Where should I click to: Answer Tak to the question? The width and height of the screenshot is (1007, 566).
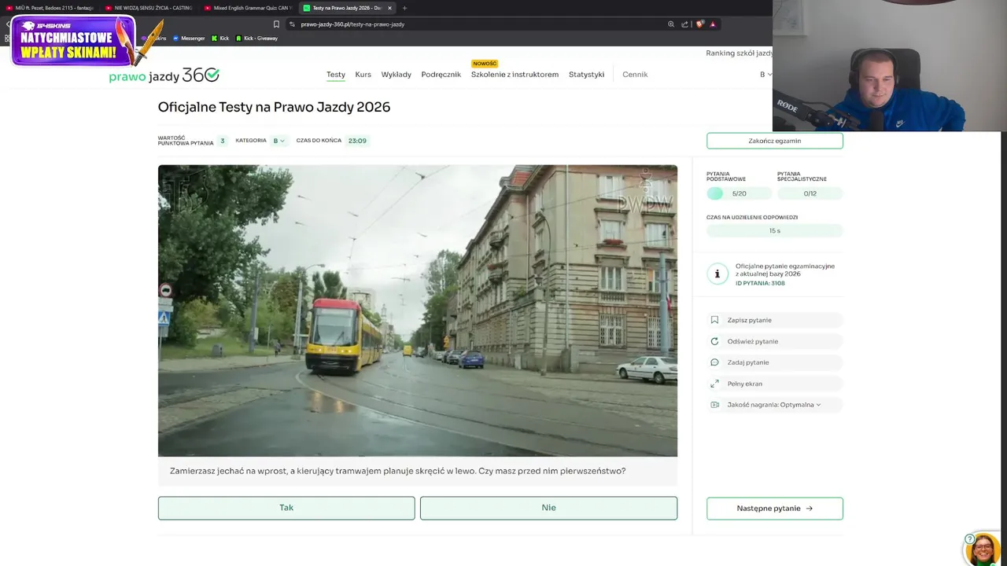pyautogui.click(x=286, y=508)
